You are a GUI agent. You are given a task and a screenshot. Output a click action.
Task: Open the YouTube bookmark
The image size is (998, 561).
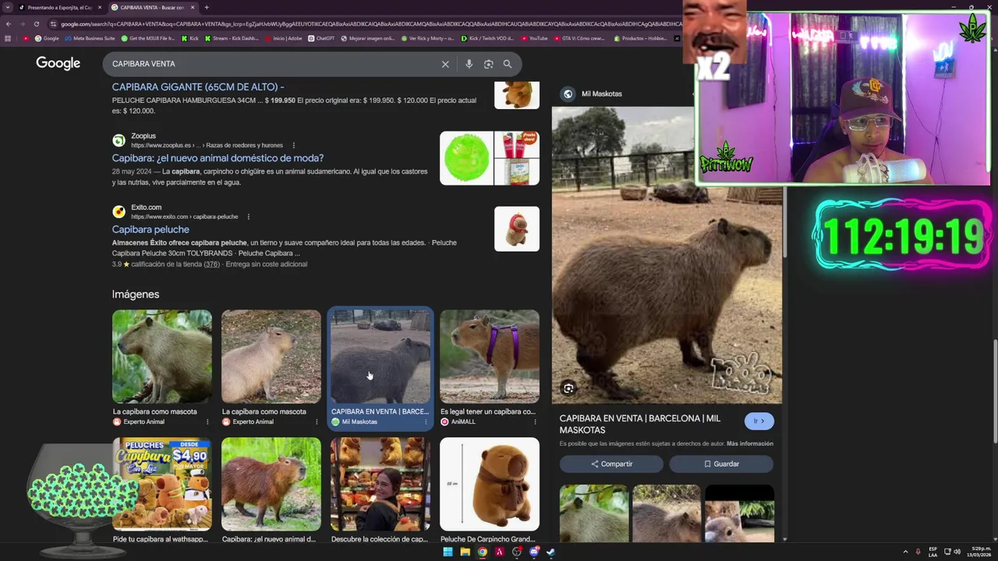point(534,38)
